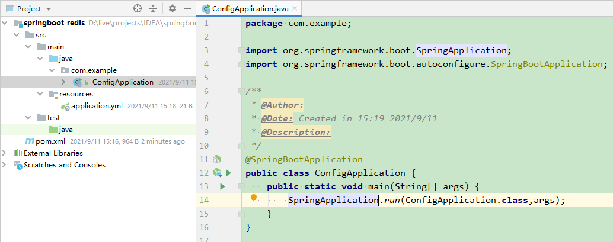The width and height of the screenshot is (613, 242).
Task: Click the Select Opened File locate icon
Action: tap(137, 8)
